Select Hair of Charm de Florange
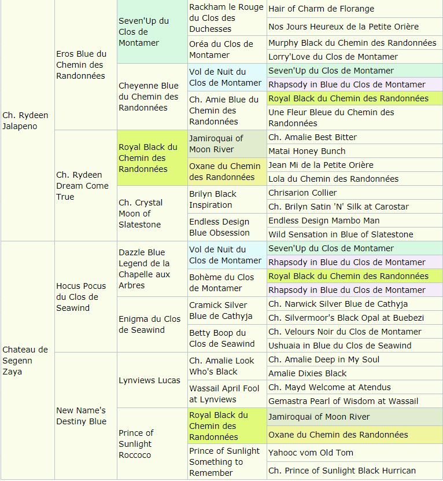443x481 pixels. [x=355, y=9]
